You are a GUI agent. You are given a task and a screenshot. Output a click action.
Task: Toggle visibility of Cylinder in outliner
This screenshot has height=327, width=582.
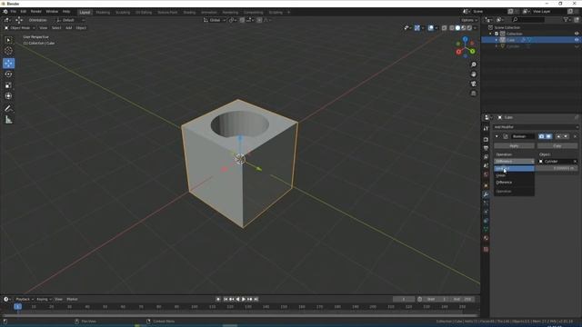point(577,46)
